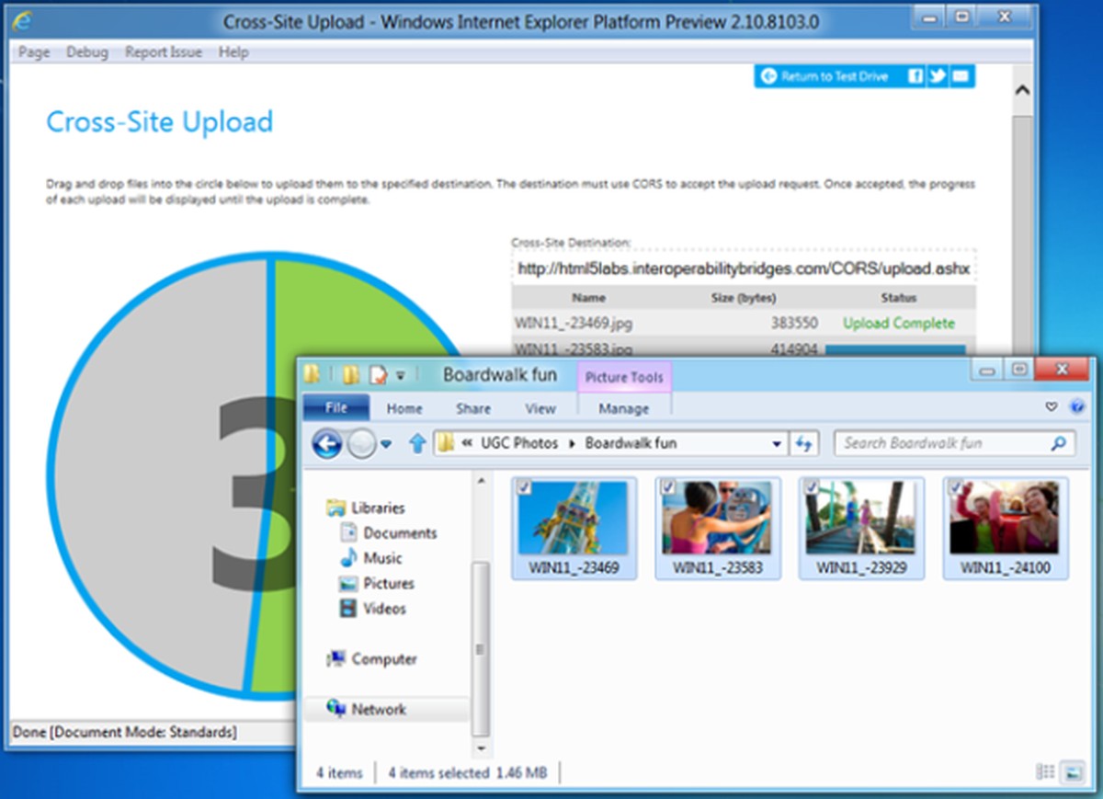Click the Facebook share icon
1103x799 pixels.
tap(915, 76)
